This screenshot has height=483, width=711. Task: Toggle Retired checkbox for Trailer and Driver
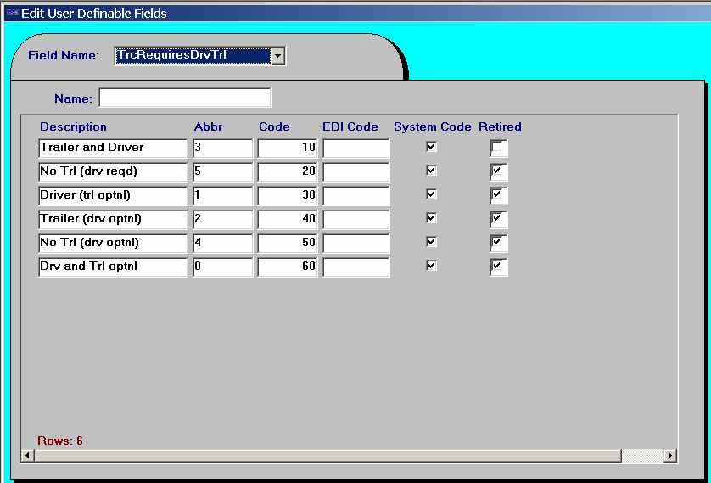tap(496, 148)
